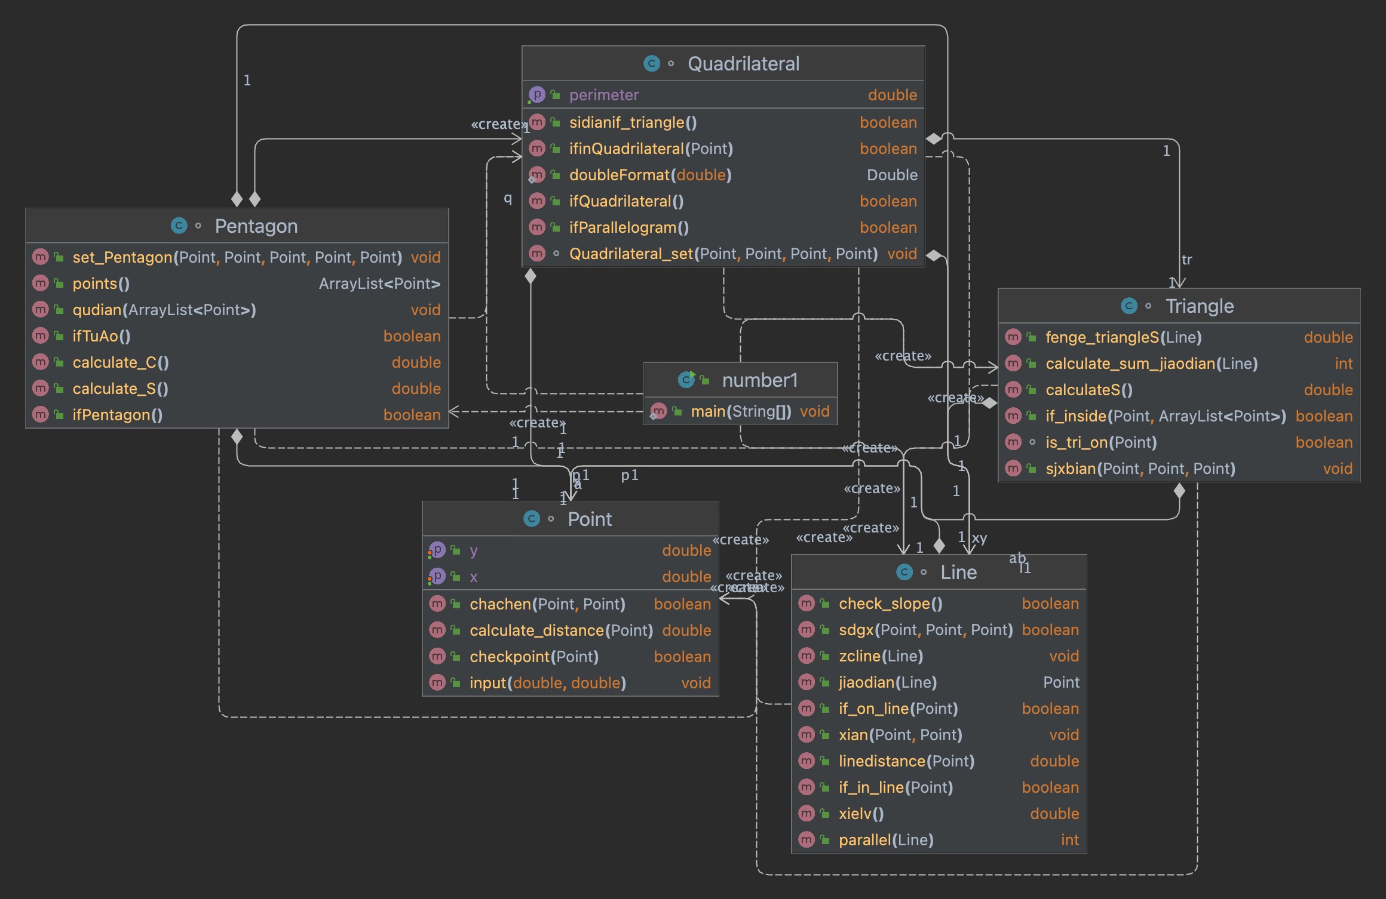
Task: Select the ifParallelogram() method row
Action: point(628,227)
